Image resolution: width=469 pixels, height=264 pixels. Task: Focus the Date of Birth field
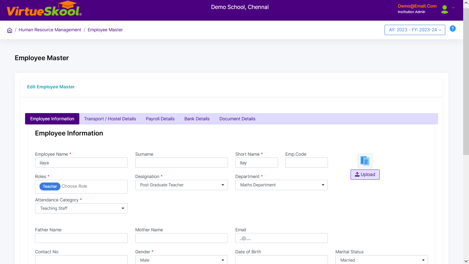coord(282,260)
